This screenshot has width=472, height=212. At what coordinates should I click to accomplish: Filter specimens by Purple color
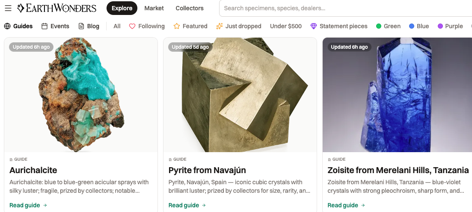tap(450, 26)
